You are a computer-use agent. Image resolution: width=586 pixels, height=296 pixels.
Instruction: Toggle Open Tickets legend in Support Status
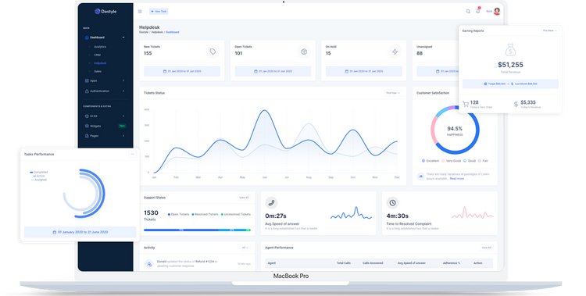(179, 215)
